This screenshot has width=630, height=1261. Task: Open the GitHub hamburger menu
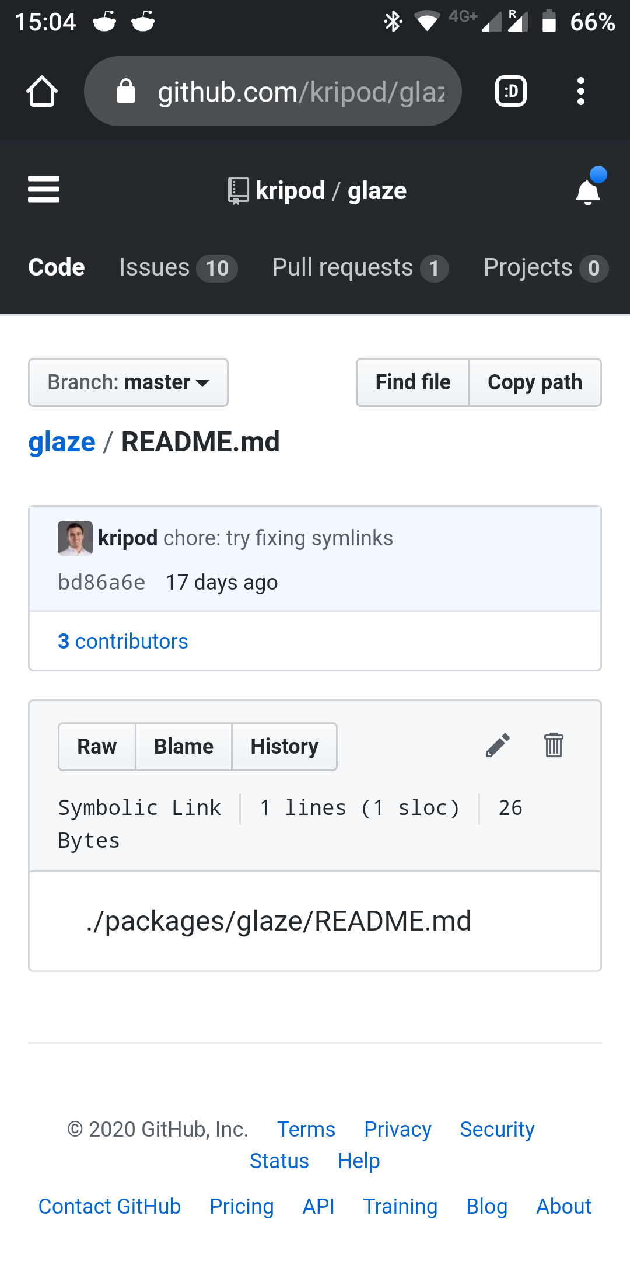click(44, 190)
